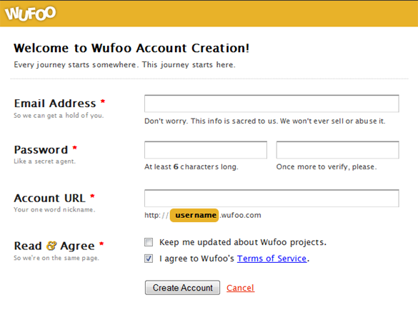Uncheck the agree to Terms checkbox

tap(149, 259)
